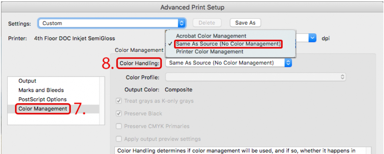Open the Color Handling dropdown
Screen dimensions: 384x154
tap(229, 63)
